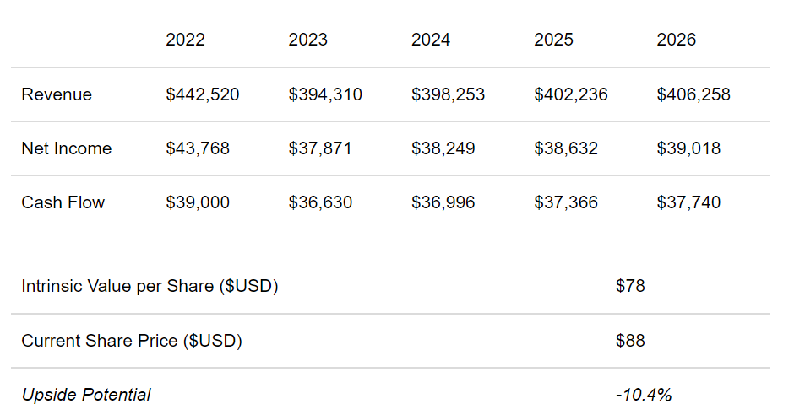805x420 pixels.
Task: Click the Current Share Price label
Action: click(x=132, y=341)
